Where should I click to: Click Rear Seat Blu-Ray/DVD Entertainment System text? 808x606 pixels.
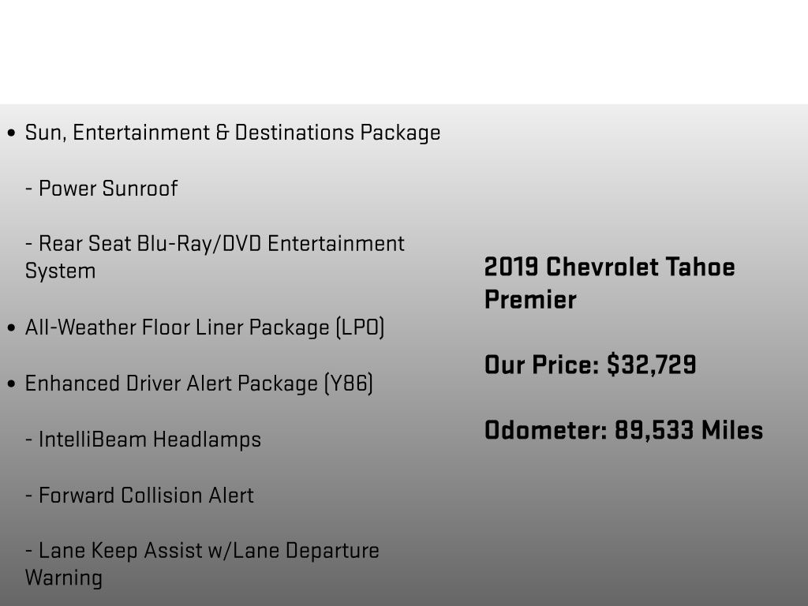[215, 257]
